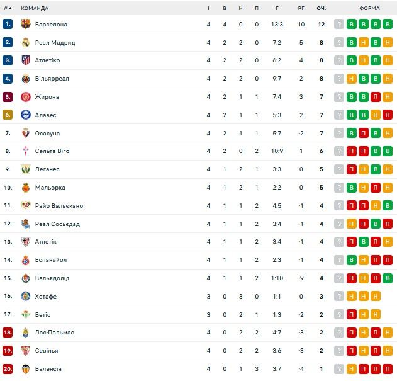Click the ФОРМА column header
Screen dimensions: 397x381
[369, 8]
